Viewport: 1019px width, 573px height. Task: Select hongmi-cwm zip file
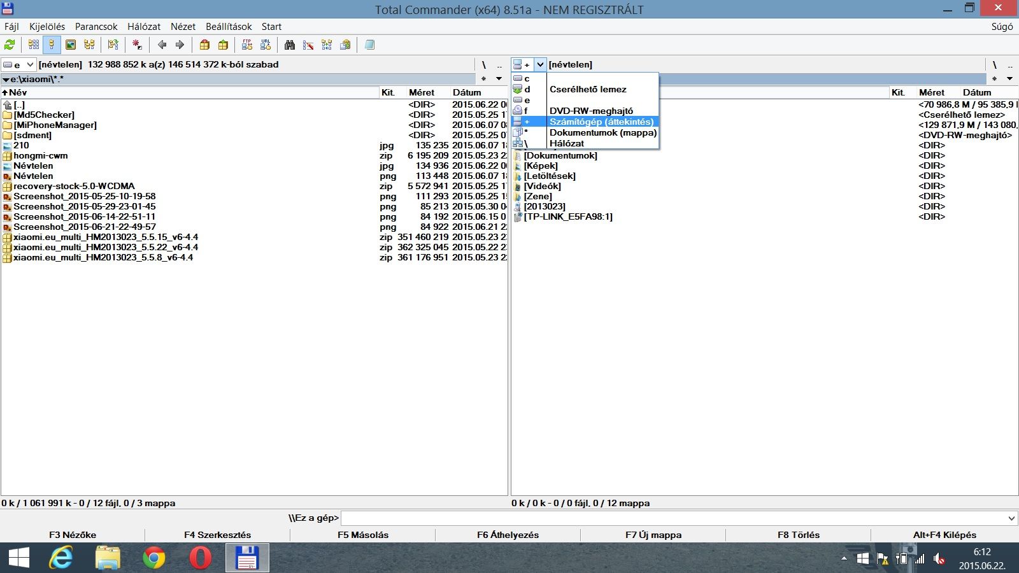[41, 155]
